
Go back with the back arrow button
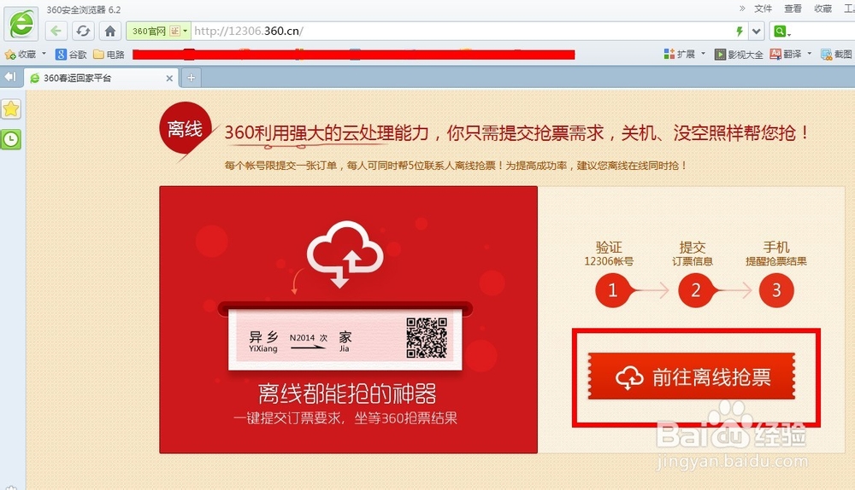(56, 31)
